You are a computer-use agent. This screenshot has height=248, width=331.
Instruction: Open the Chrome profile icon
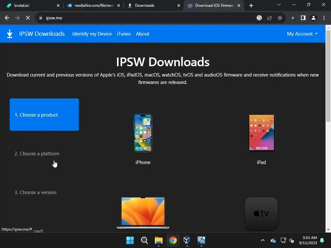(x=314, y=18)
